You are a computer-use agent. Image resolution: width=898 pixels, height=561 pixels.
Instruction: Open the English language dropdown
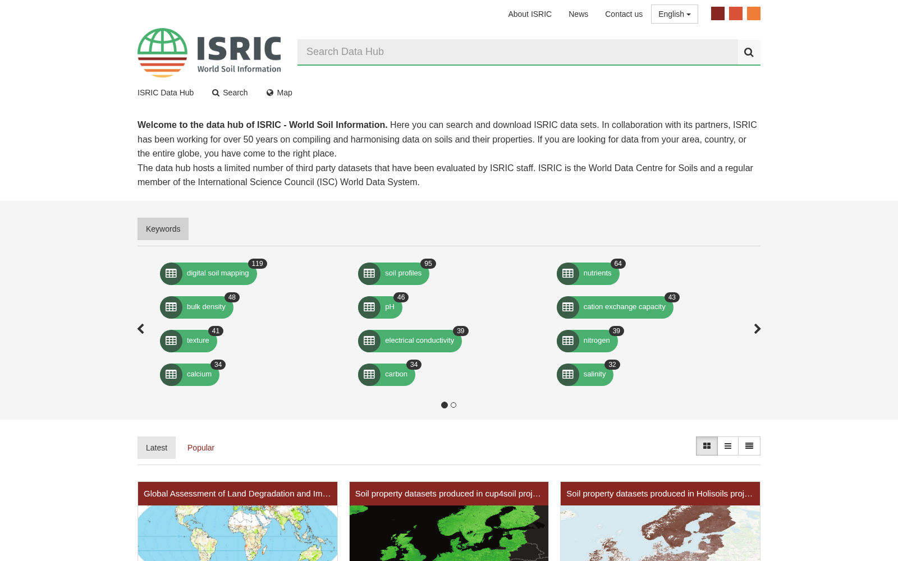coord(675,14)
